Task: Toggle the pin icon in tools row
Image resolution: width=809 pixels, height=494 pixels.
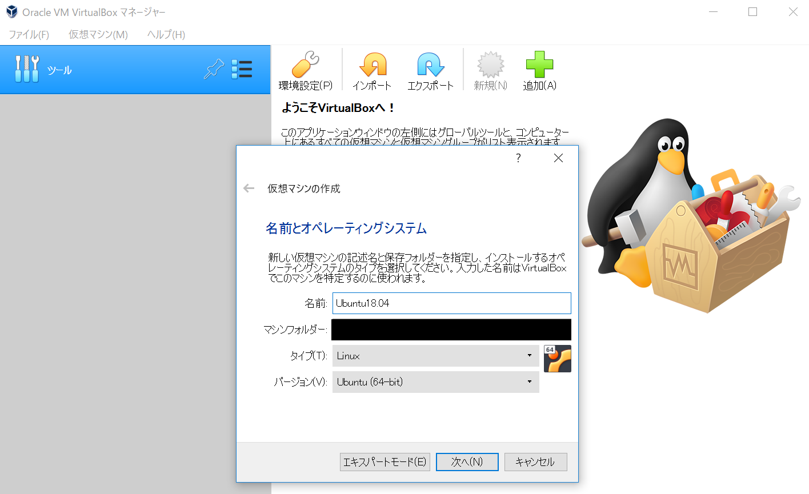Action: pos(214,69)
